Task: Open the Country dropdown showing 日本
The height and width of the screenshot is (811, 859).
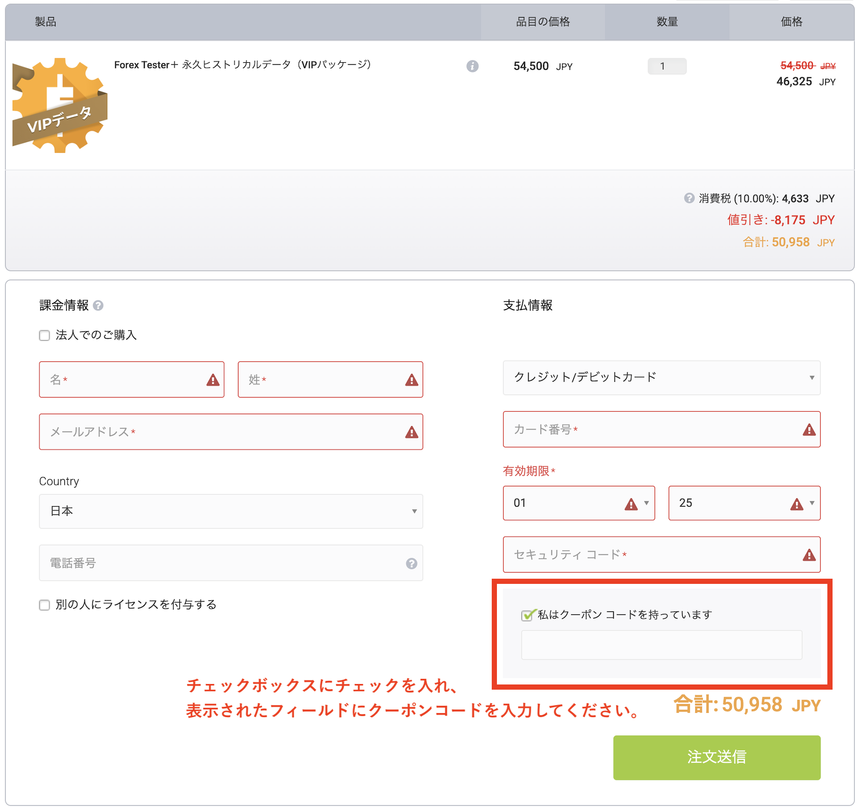Action: (231, 511)
